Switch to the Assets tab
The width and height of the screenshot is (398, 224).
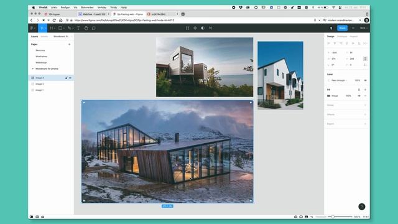(x=44, y=37)
